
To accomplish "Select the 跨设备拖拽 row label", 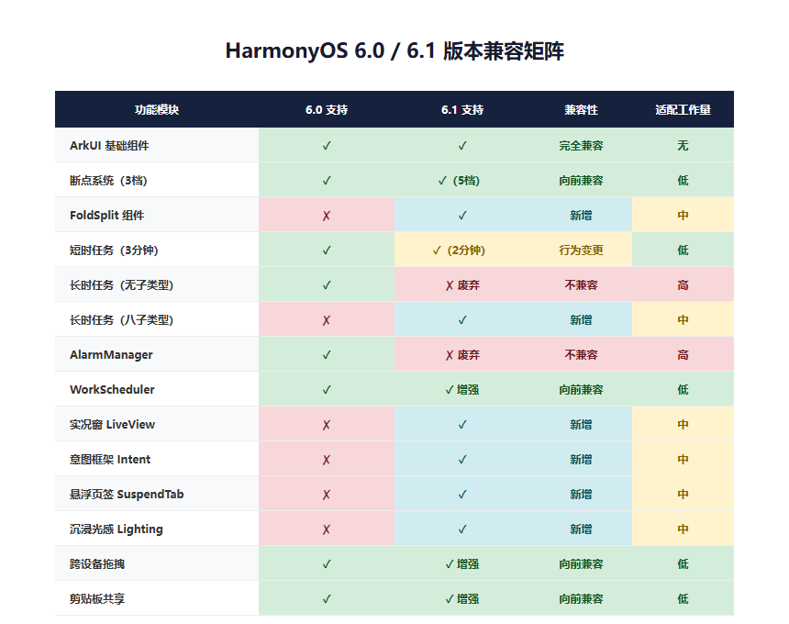I will click(x=97, y=563).
